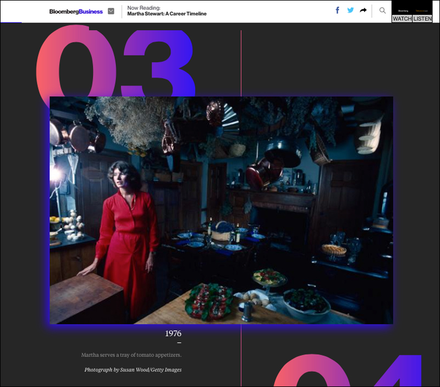Viewport: 440px width, 387px height.
Task: Click the black share arrow icon
Action: click(364, 10)
